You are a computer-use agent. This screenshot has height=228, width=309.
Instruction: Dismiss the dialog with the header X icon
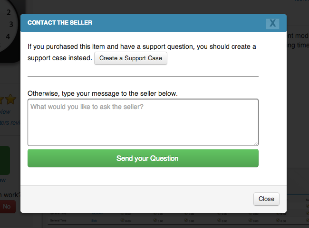272,24
